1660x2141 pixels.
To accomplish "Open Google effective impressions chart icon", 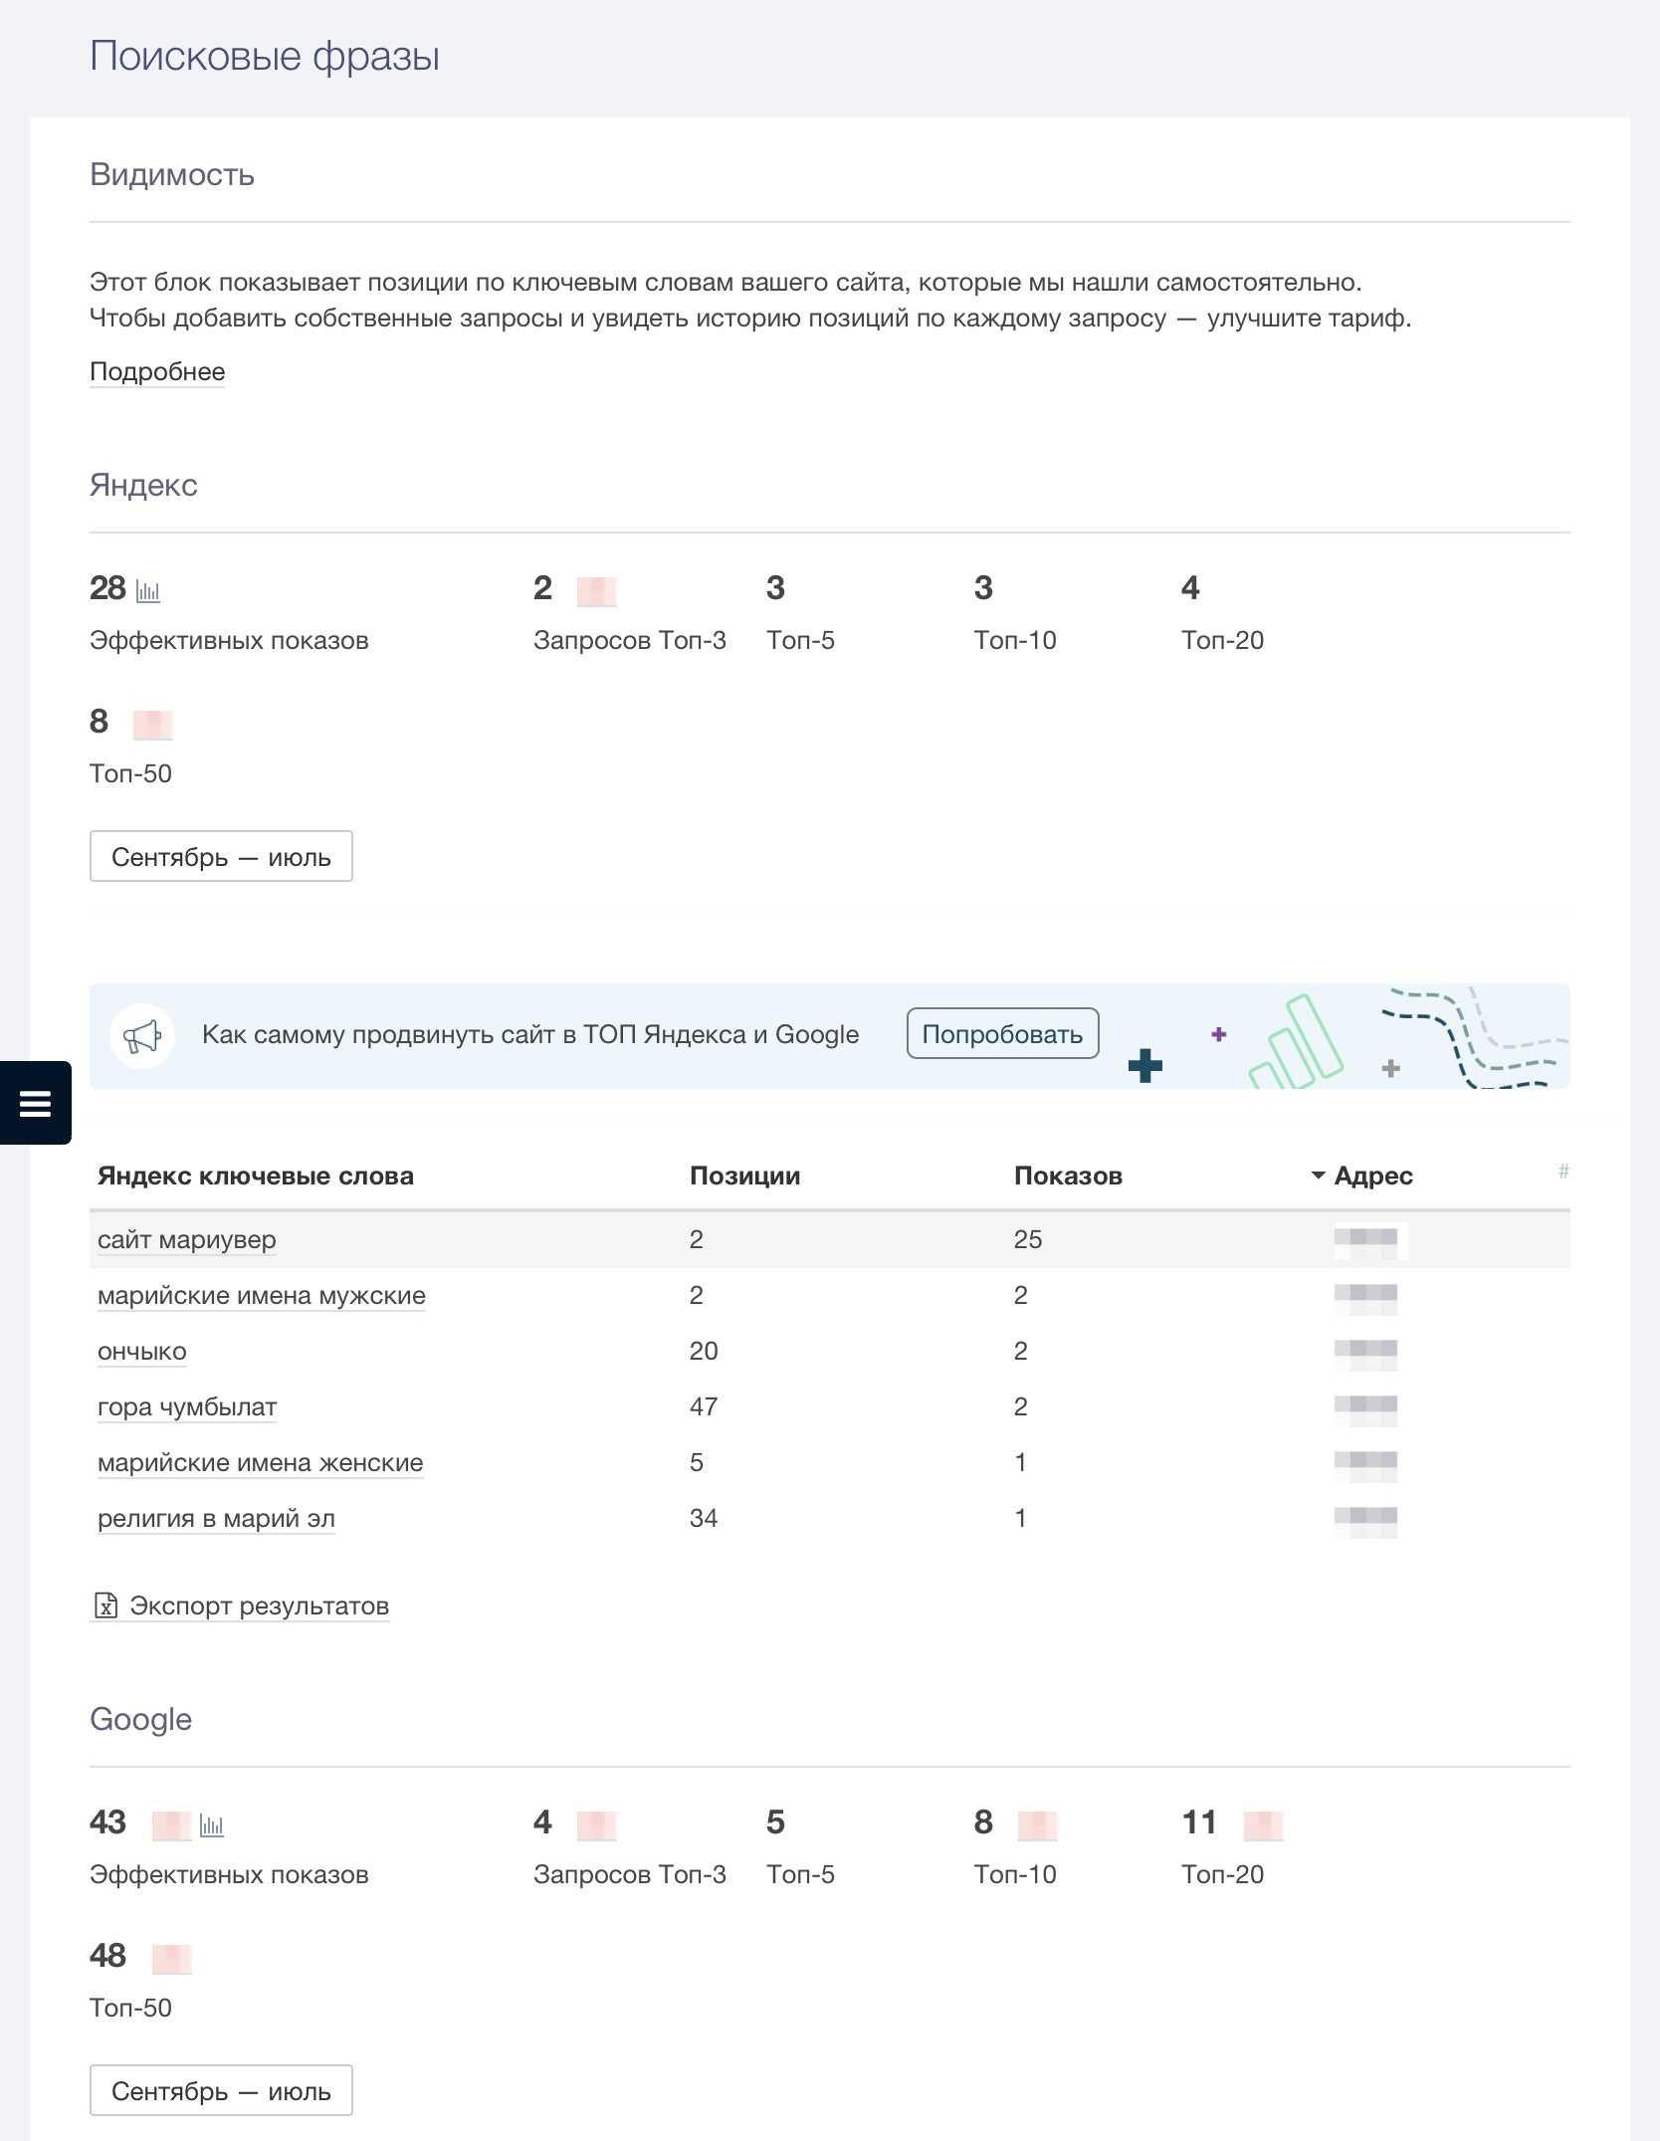I will pyautogui.click(x=212, y=1825).
